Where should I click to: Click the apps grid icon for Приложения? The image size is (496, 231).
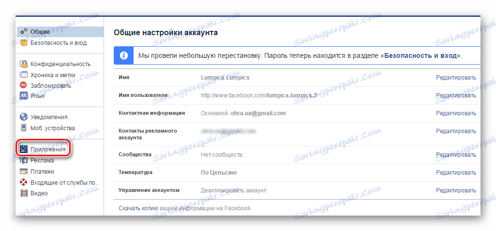click(24, 149)
